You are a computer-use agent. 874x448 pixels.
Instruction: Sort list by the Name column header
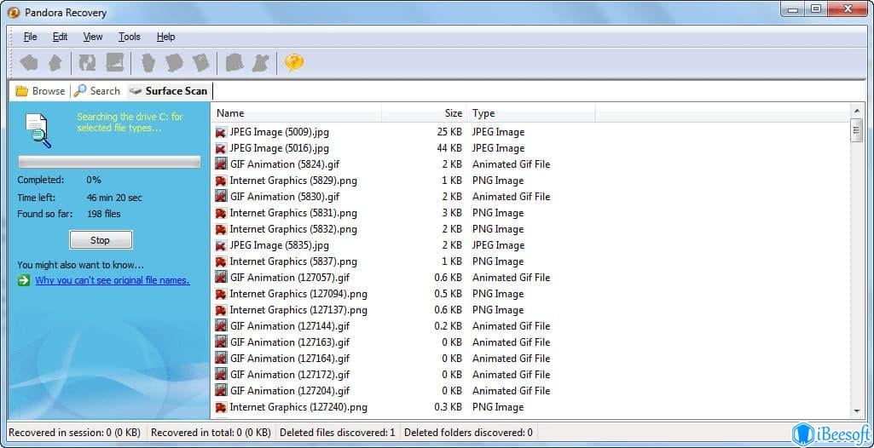[297, 113]
